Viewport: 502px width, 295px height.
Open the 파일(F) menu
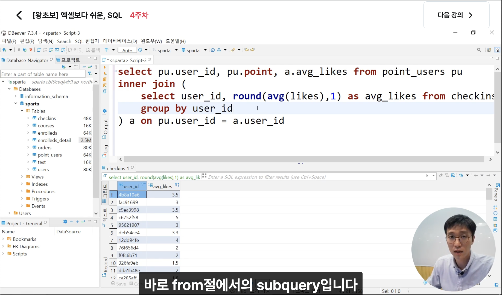(9, 41)
